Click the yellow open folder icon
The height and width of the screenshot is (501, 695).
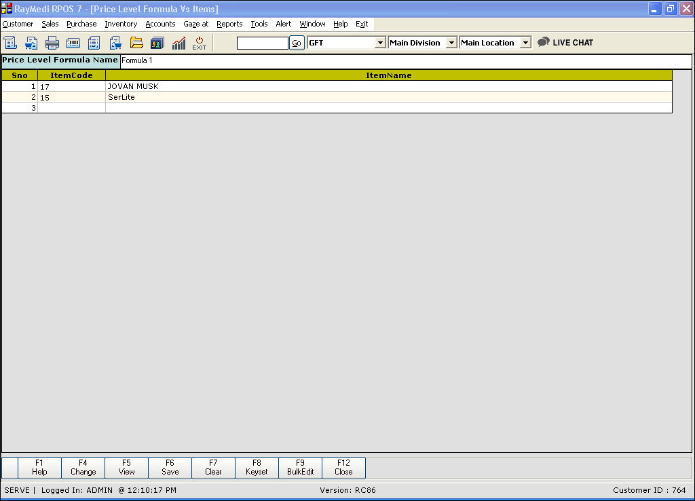tap(136, 43)
